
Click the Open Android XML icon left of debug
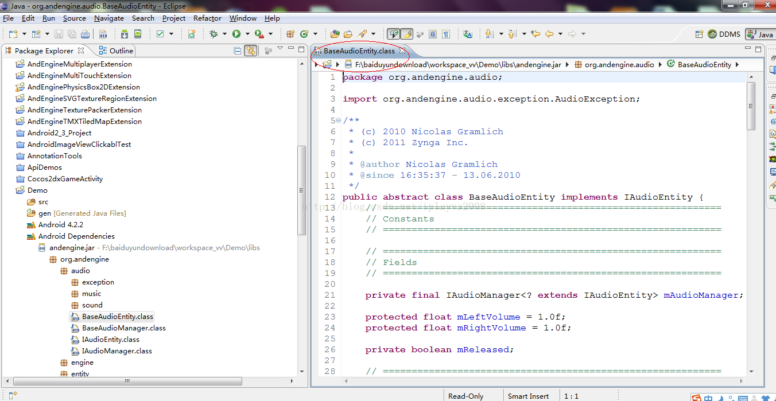(192, 34)
